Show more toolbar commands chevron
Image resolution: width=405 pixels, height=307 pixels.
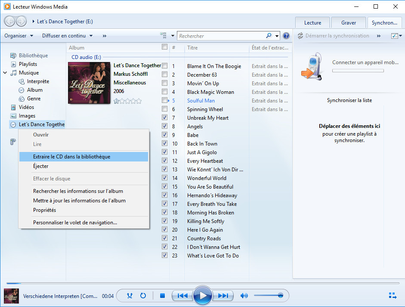(104, 36)
